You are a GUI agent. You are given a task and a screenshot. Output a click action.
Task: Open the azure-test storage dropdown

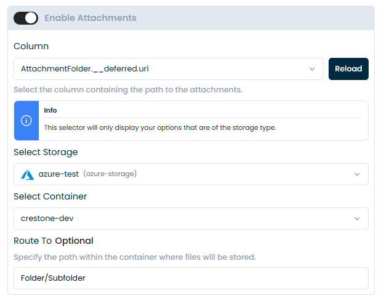coord(185,174)
